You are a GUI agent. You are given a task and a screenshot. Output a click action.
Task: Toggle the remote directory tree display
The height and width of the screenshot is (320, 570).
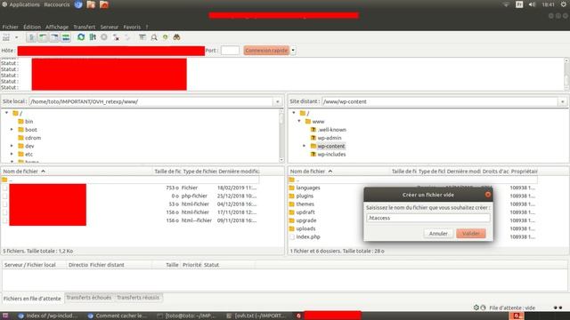coord(54,37)
